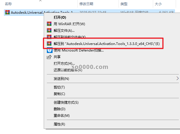Click the WinRAR icon in the highlighted 解压到 entry

click(49, 44)
